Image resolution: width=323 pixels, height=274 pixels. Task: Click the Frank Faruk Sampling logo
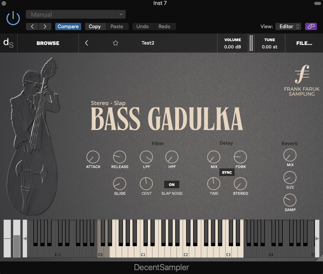coord(301,79)
